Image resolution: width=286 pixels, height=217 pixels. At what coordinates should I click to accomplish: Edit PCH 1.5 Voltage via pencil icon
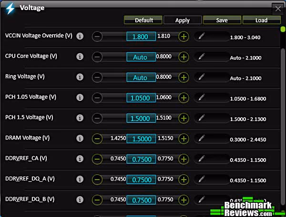pyautogui.click(x=201, y=118)
